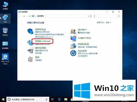137x102 pixels.
Task: Go forward in Control Panel navigation
Action: point(24,16)
